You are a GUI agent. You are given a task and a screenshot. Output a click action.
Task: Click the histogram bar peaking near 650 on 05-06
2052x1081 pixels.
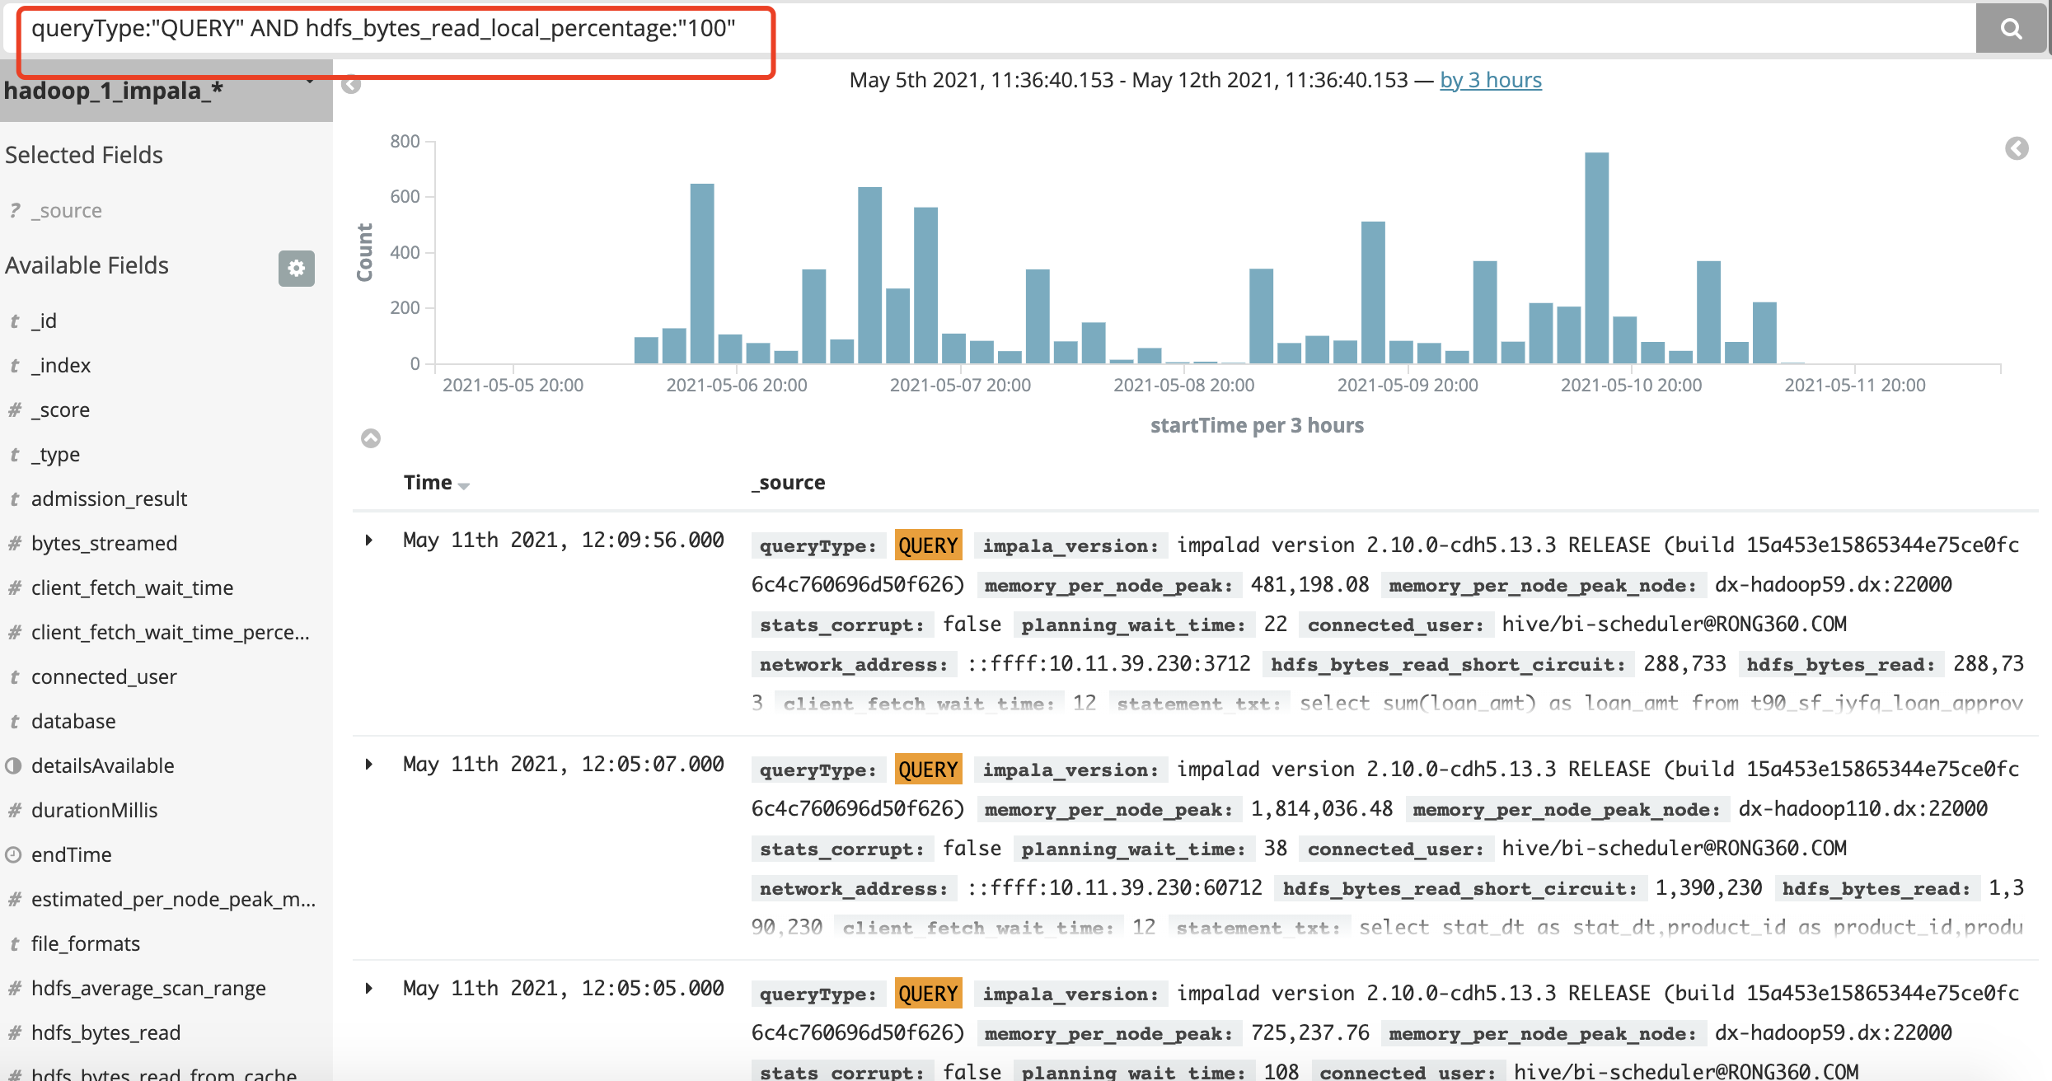(x=702, y=274)
